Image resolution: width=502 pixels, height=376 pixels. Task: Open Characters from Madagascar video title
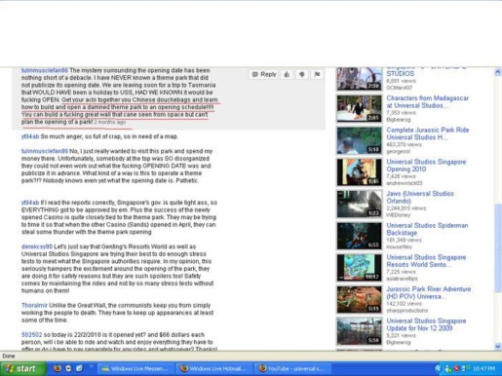(427, 101)
